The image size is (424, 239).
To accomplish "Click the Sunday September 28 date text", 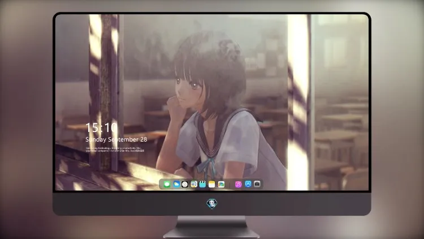I will (x=116, y=139).
